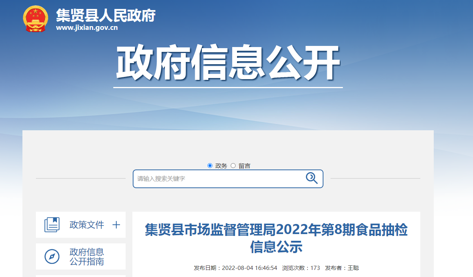Open the 政府信息公开指南 sidebar item
This screenshot has width=473, height=277.
pos(87,257)
